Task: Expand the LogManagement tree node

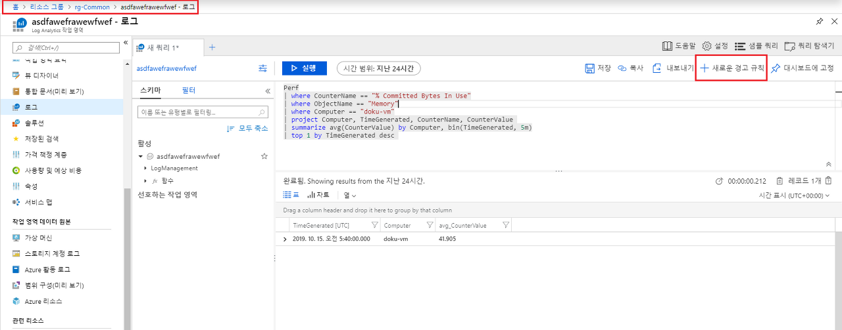Action: [145, 169]
